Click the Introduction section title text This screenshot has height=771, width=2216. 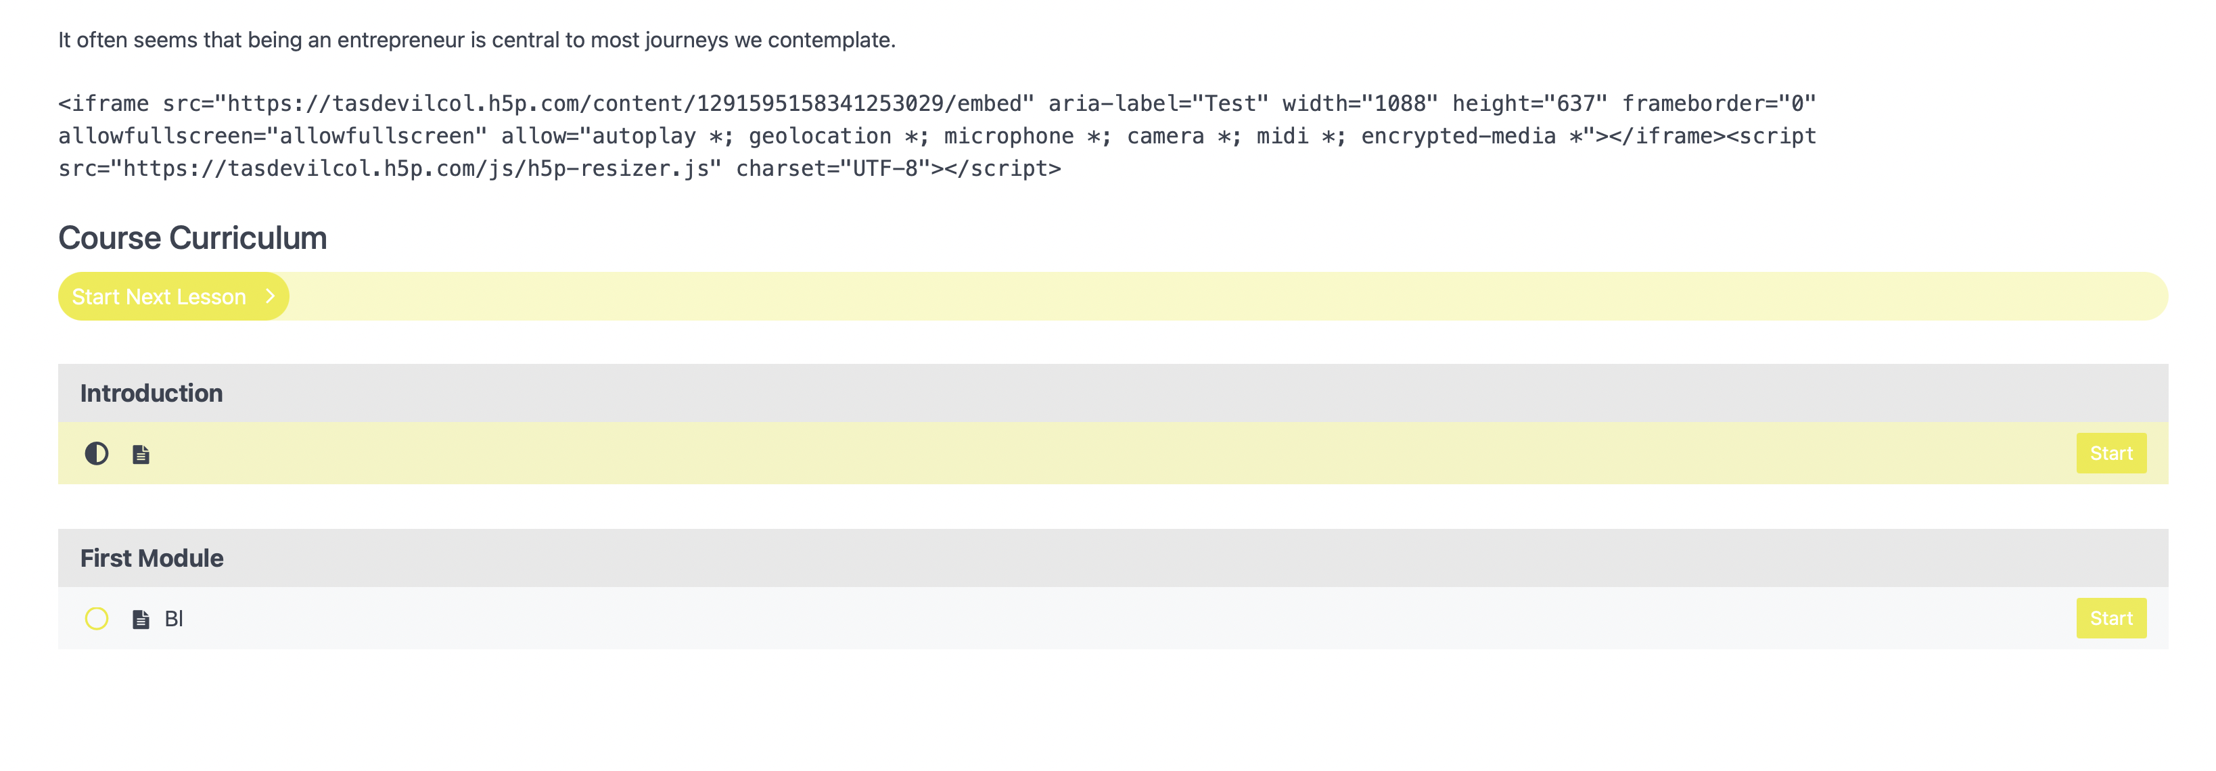152,393
